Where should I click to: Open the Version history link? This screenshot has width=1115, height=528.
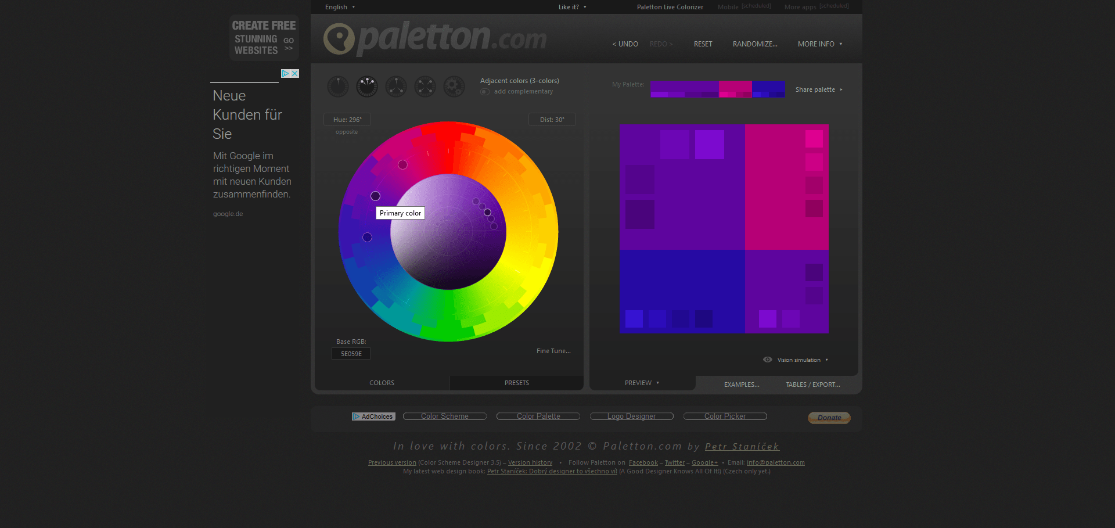pyautogui.click(x=530, y=463)
